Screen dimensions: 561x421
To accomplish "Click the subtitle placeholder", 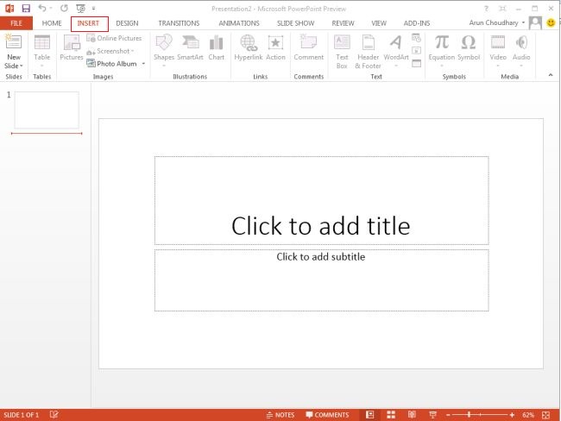I will pyautogui.click(x=321, y=280).
